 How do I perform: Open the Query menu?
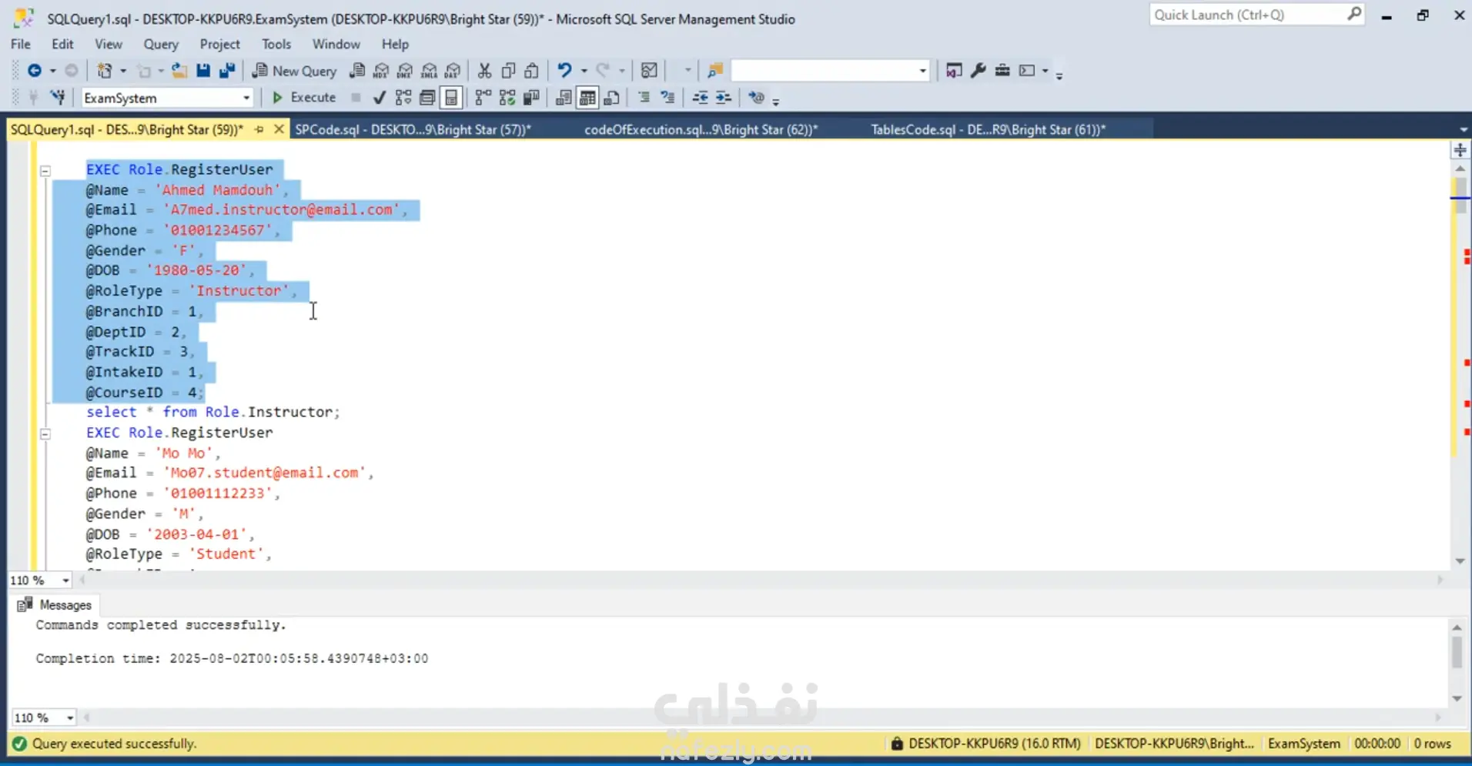tap(161, 44)
